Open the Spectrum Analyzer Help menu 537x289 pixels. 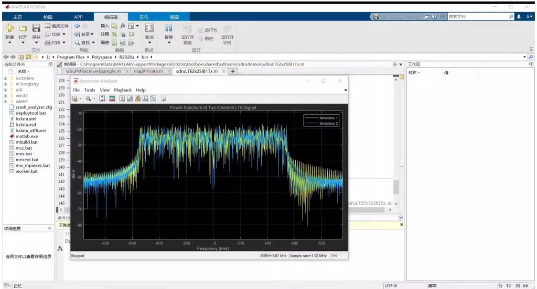click(x=141, y=90)
